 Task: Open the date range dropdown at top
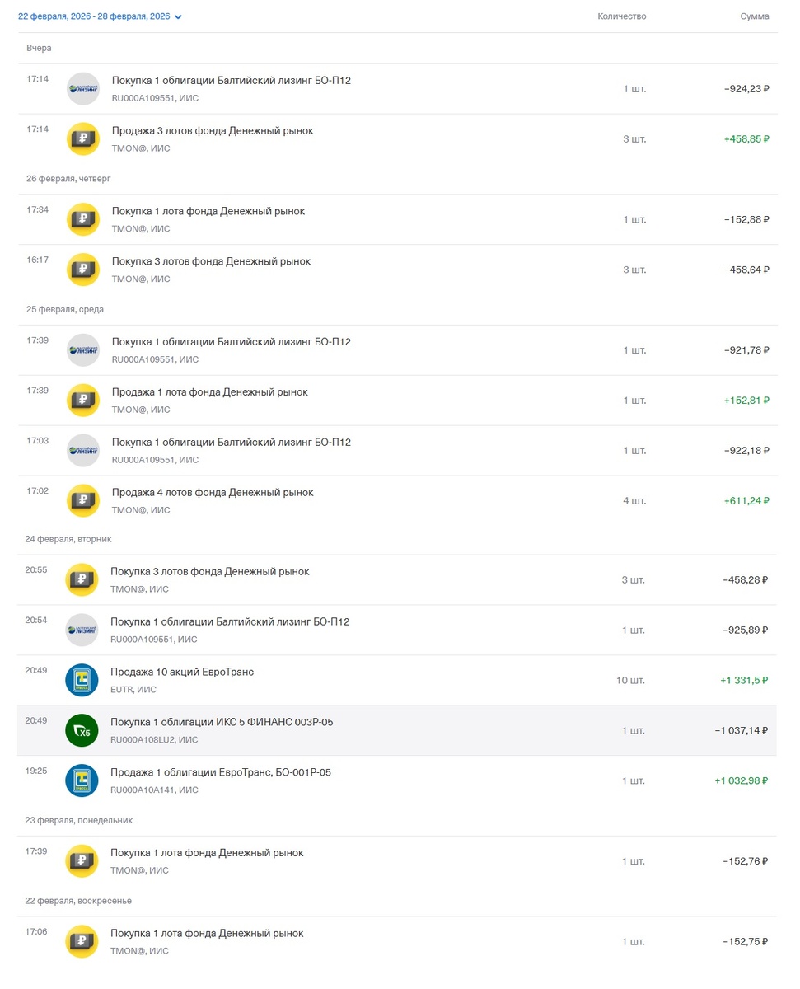coord(101,16)
